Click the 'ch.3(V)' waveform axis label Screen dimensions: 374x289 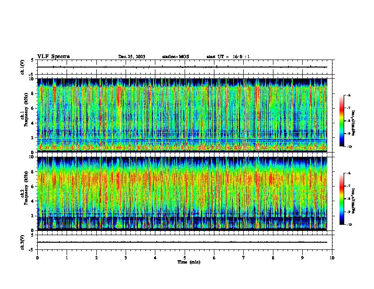click(x=22, y=242)
